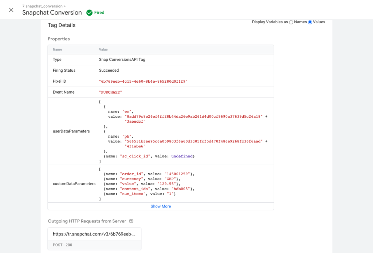
Task: Open help icon beside Outgoing HTTP Requests
Action: (x=131, y=221)
